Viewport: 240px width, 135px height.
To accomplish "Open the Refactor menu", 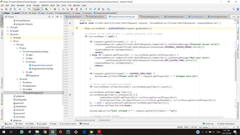I will 45,5.
